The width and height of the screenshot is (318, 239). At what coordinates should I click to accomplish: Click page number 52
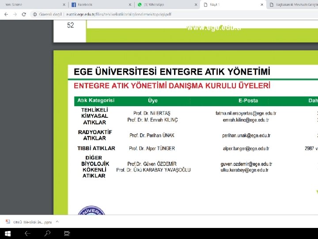pos(70,25)
